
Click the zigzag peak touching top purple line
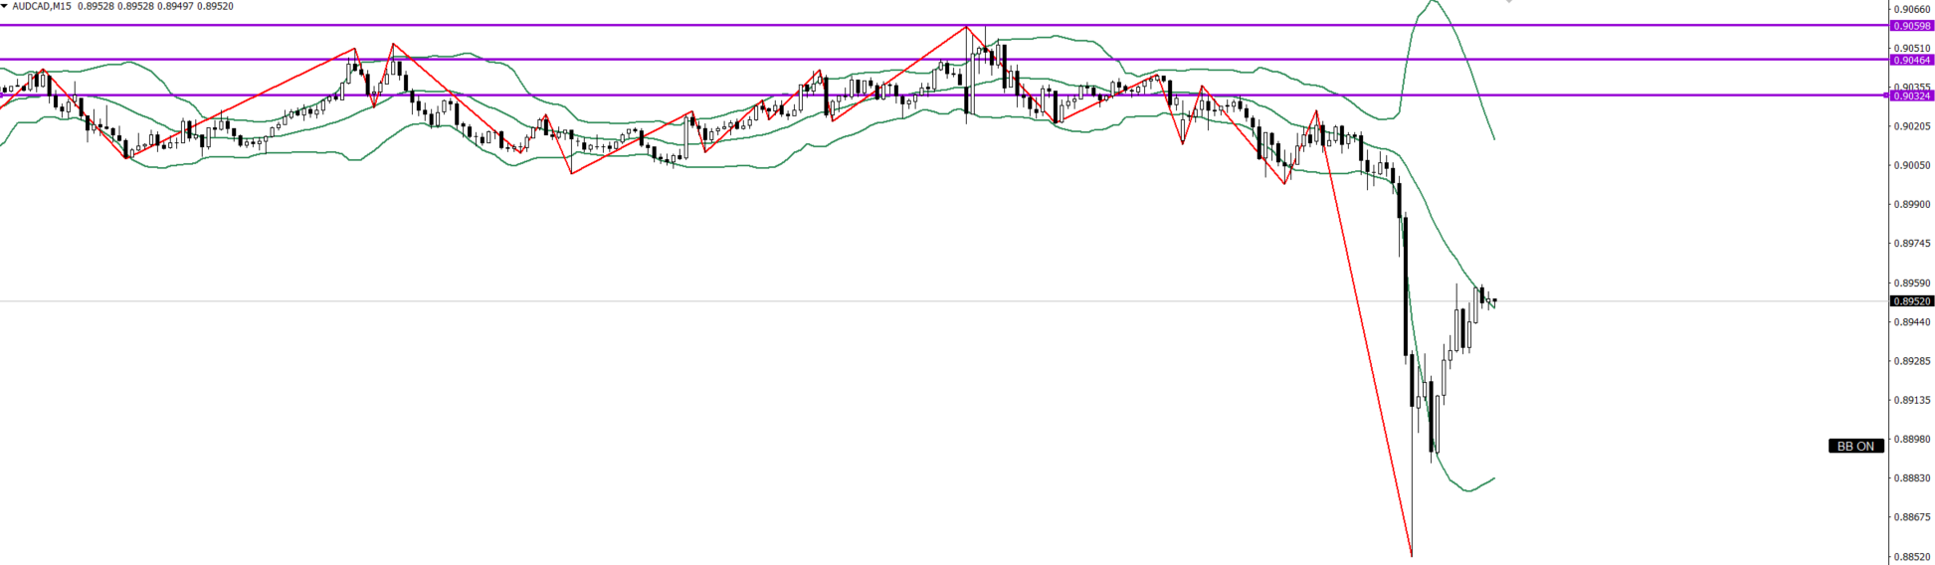(966, 27)
